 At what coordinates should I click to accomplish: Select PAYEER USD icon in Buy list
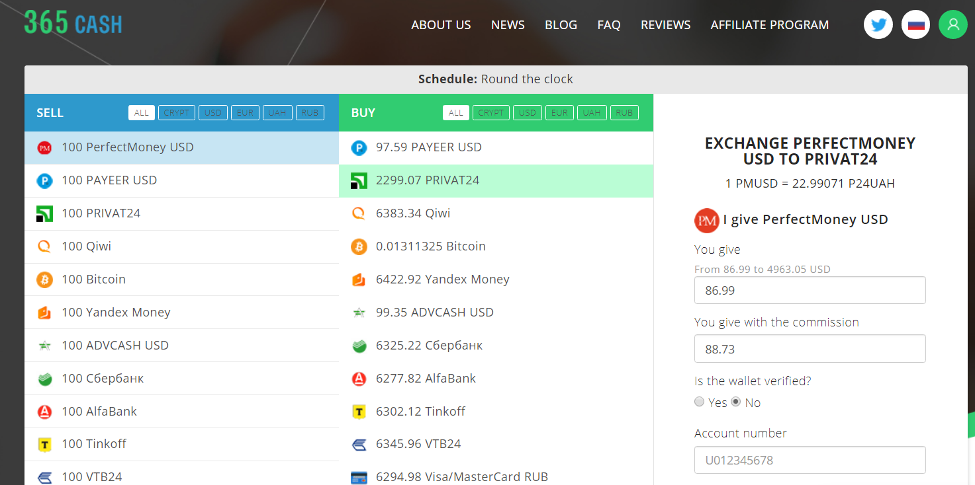click(359, 147)
